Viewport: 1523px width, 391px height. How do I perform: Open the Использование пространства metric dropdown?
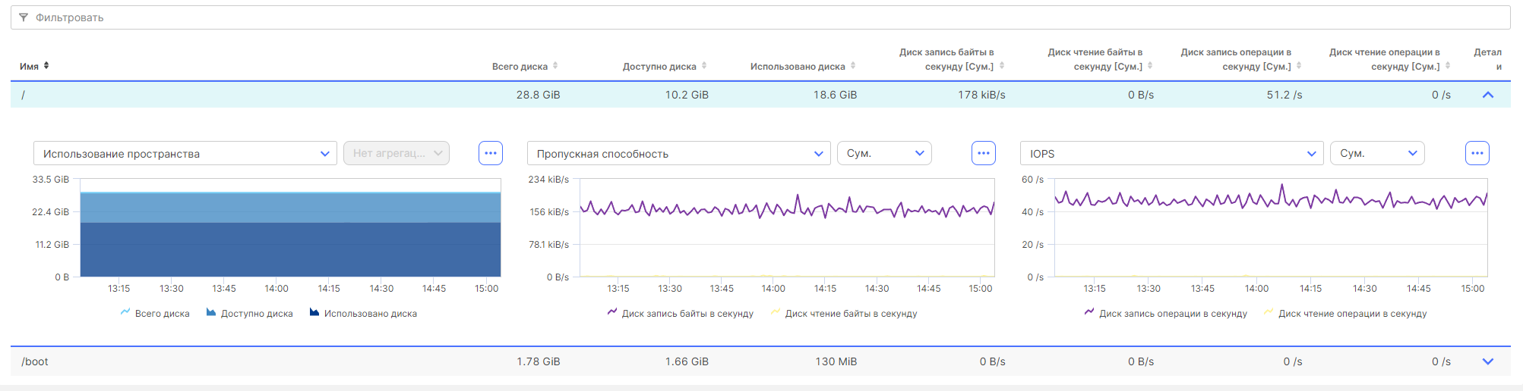tap(185, 153)
